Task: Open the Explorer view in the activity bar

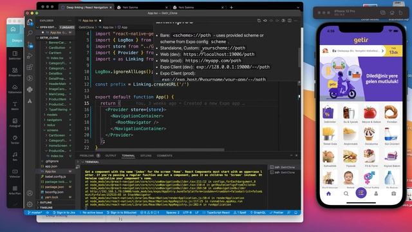Action: 30,22
